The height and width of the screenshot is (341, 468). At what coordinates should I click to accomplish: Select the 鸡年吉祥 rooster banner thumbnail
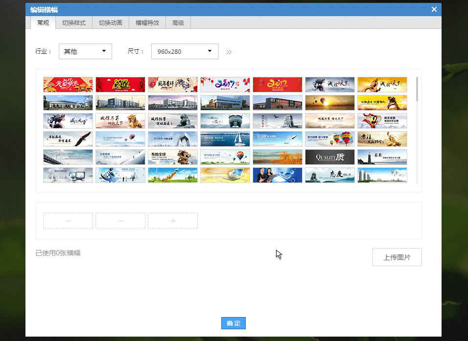173,85
